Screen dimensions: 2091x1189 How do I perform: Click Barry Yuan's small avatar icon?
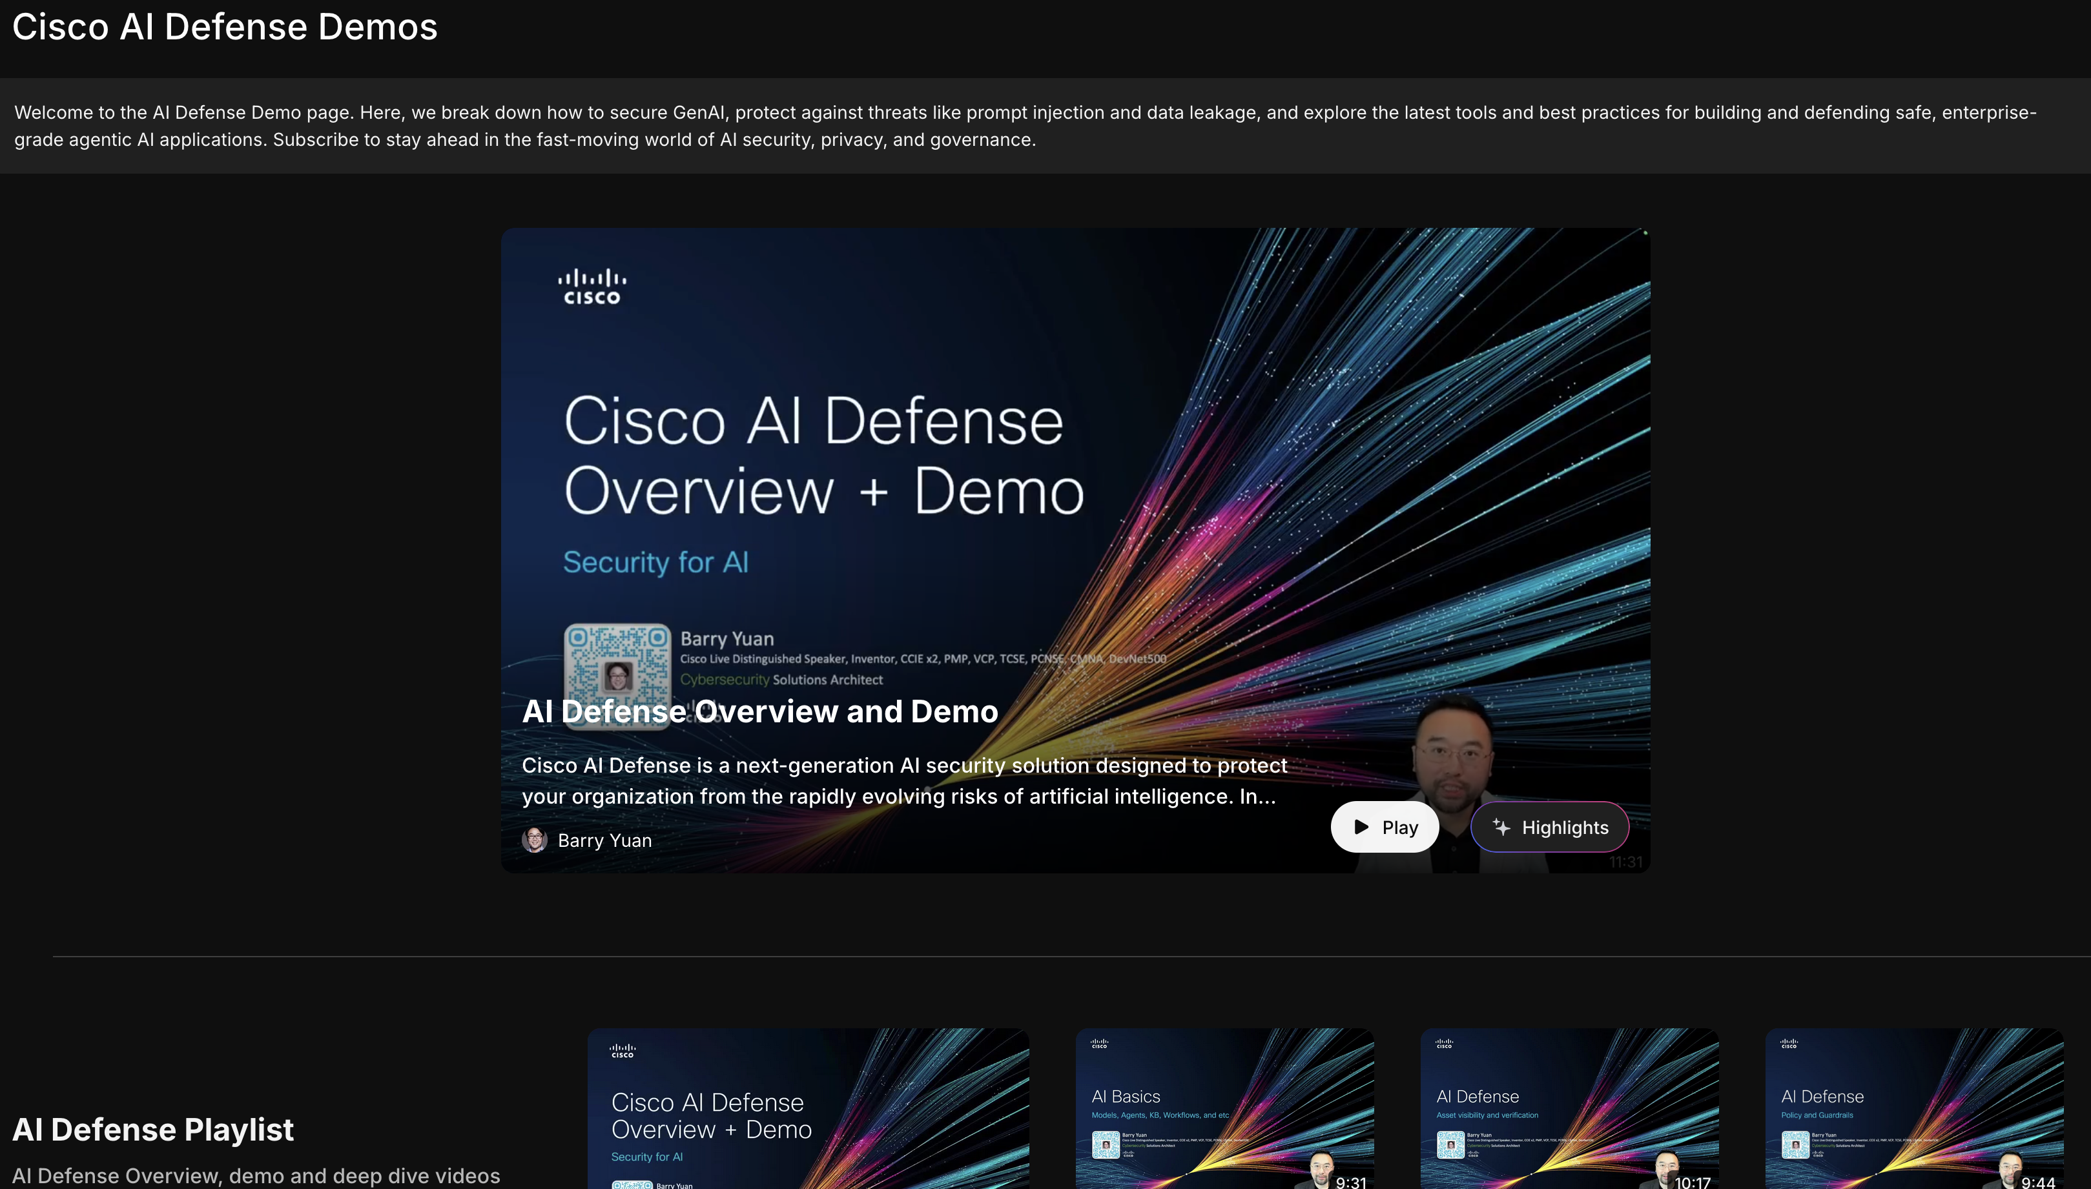(x=534, y=840)
